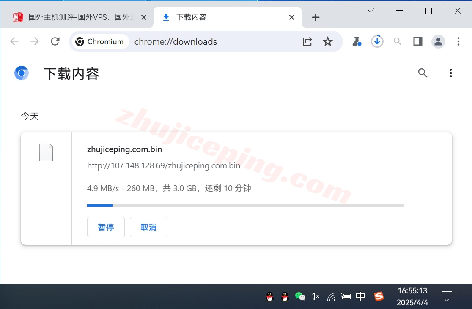This screenshot has width=472, height=309.
Task: Click the file icon for zhujiceping.com.bin
Action: pos(46,152)
